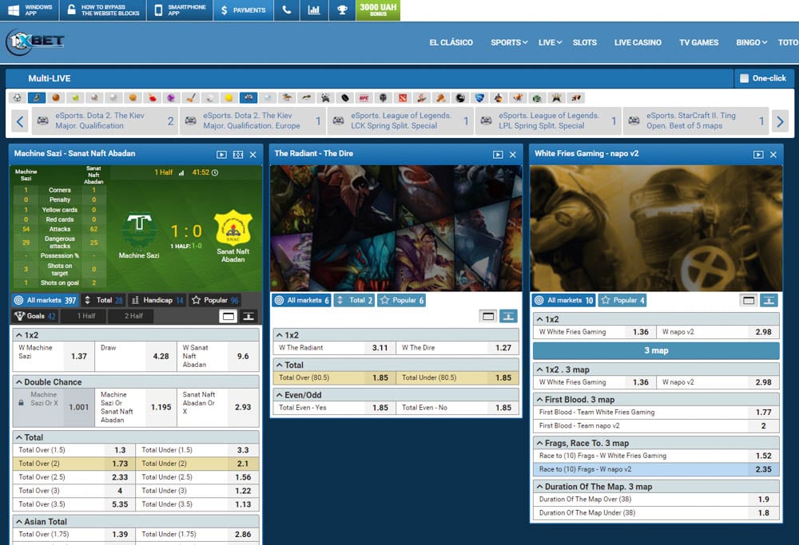Click the stats icon beside 1 Half
This screenshot has height=545, width=799.
[x=181, y=173]
